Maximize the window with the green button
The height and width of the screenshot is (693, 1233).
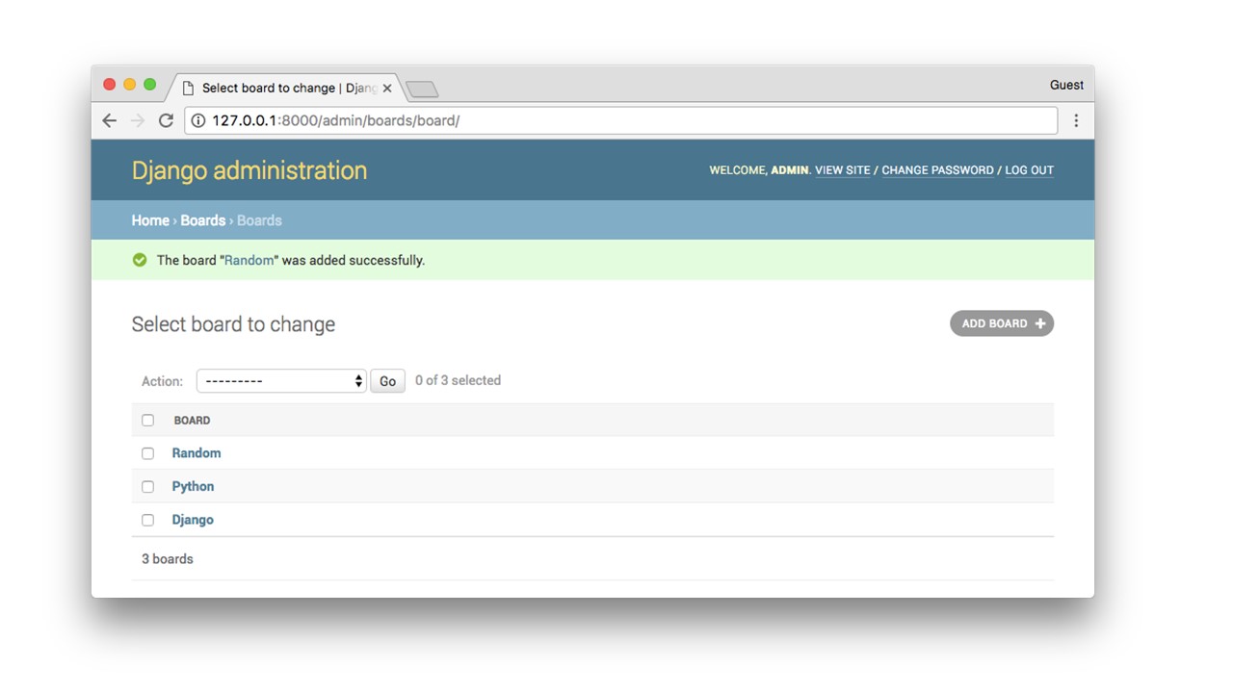click(149, 85)
